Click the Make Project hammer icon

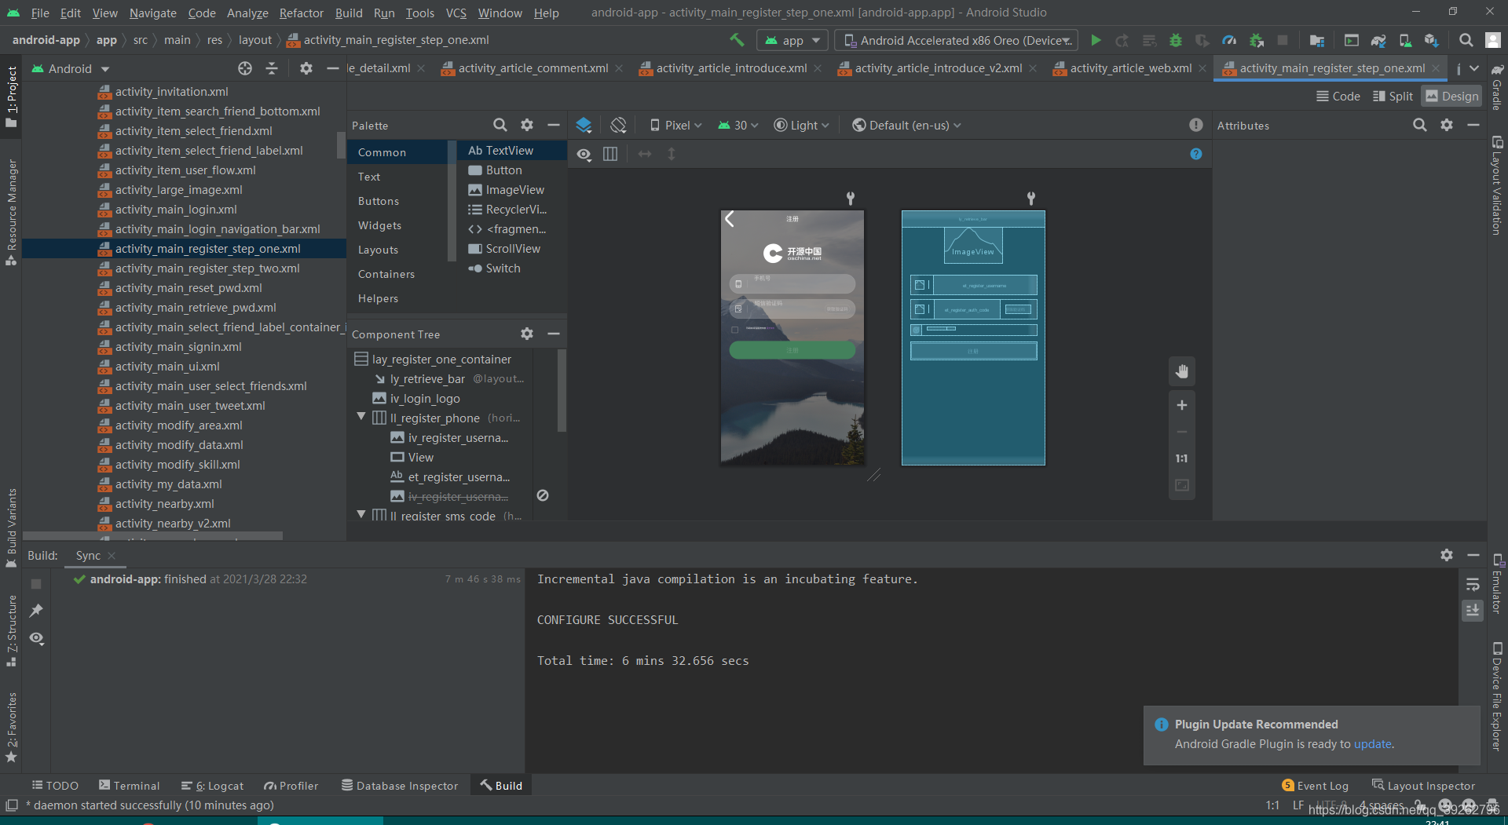(x=737, y=39)
